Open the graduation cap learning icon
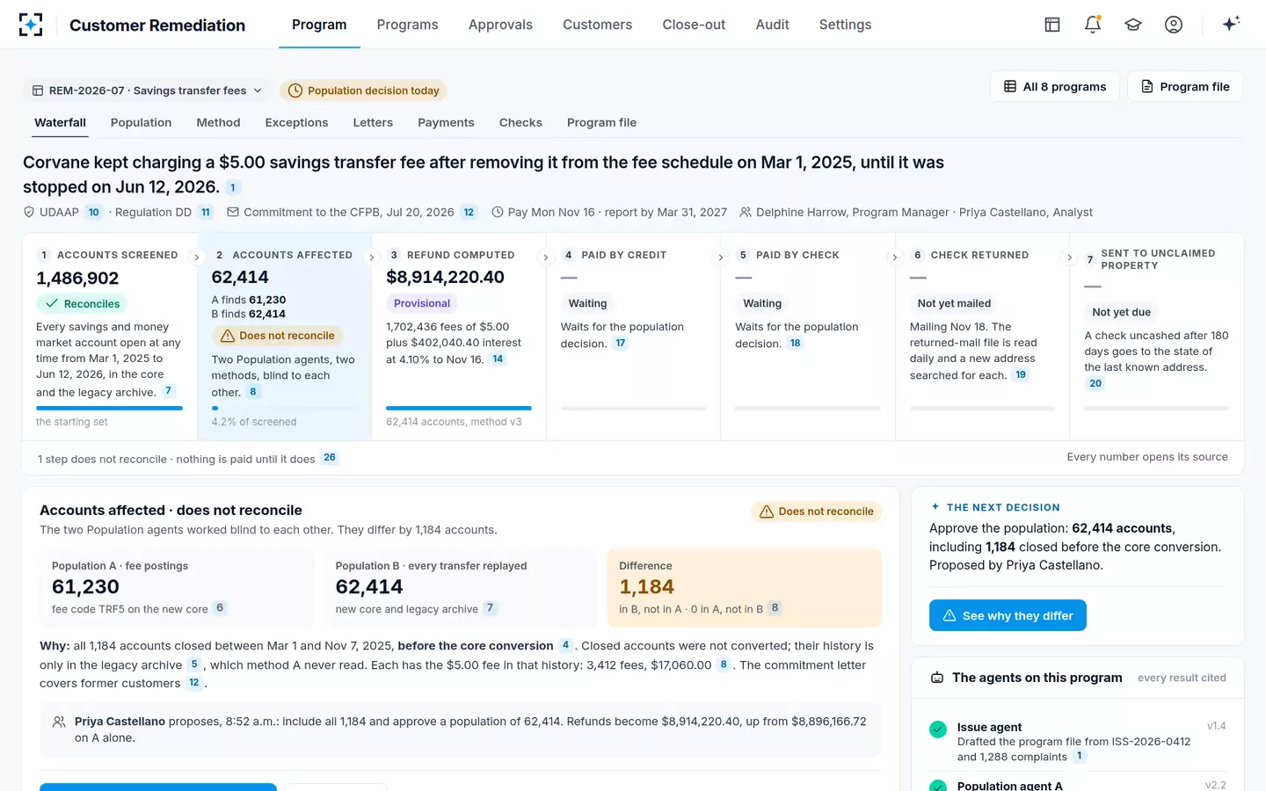 [x=1133, y=25]
